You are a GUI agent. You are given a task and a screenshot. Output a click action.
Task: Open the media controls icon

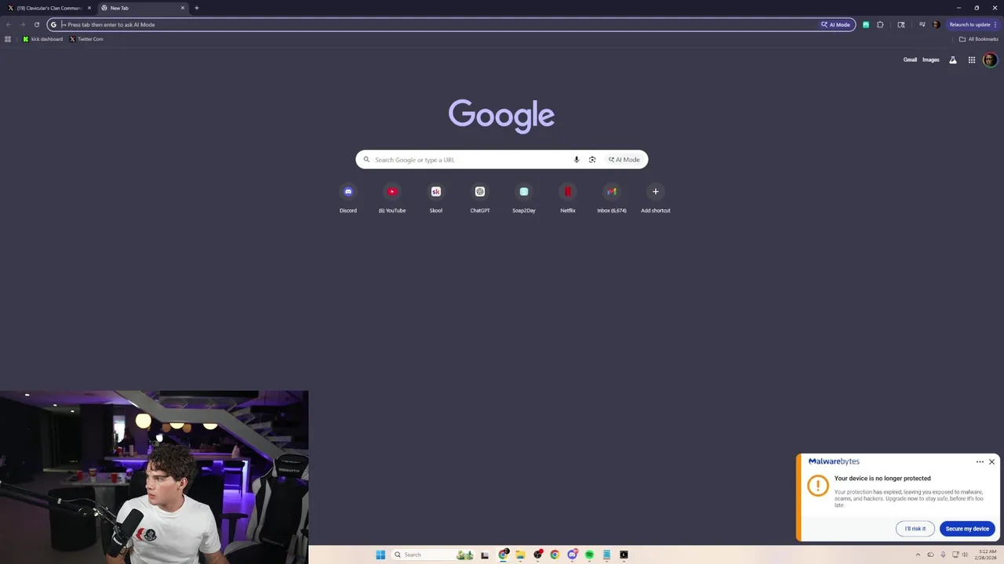(x=922, y=24)
